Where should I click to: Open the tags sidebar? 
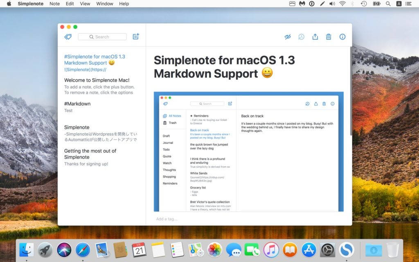pos(68,36)
